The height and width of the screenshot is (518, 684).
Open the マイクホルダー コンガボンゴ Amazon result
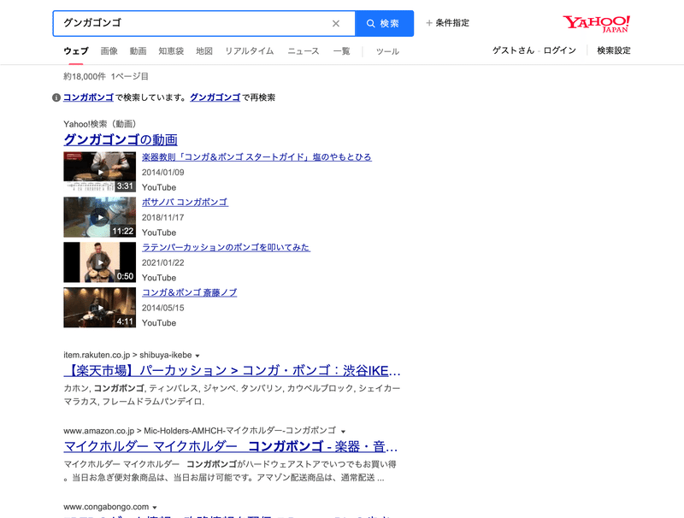pyautogui.click(x=230, y=446)
